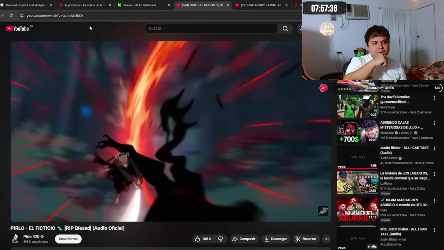View site information icon in address bar
Image resolution: width=444 pixels, height=250 pixels.
tap(22, 16)
